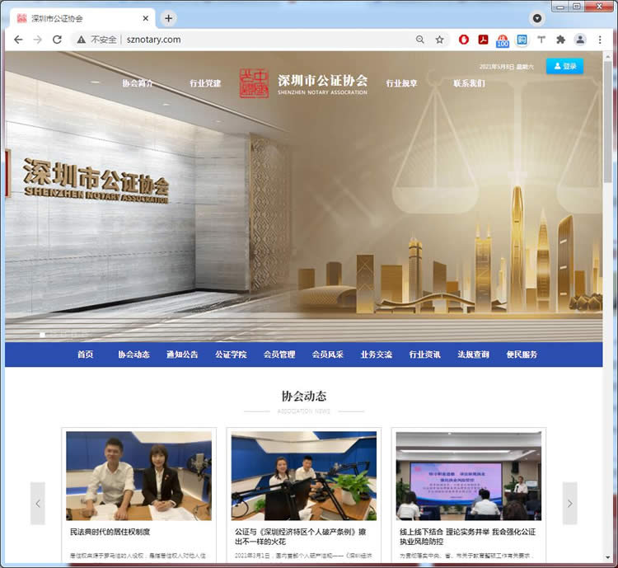This screenshot has height=568, width=618.
Task: Select 会员风采 in the blue navigation bar
Action: coord(328,354)
